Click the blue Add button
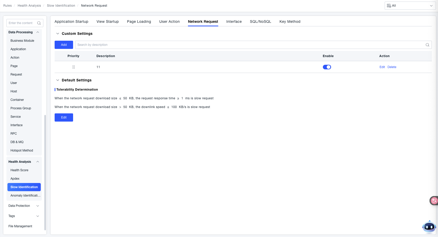Viewport: 438px width, 237px height. point(64,45)
